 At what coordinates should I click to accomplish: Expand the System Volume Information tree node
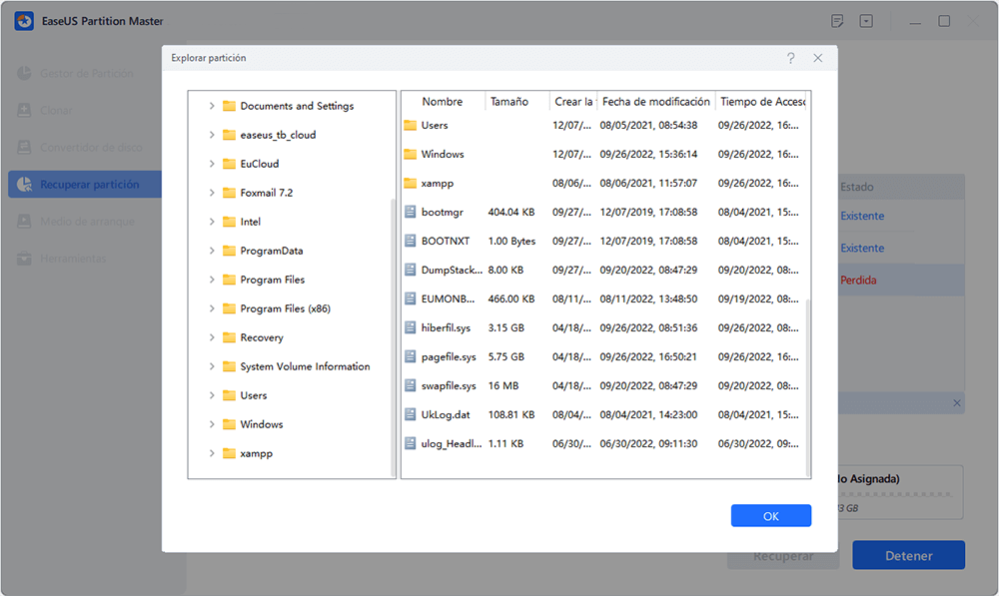212,366
